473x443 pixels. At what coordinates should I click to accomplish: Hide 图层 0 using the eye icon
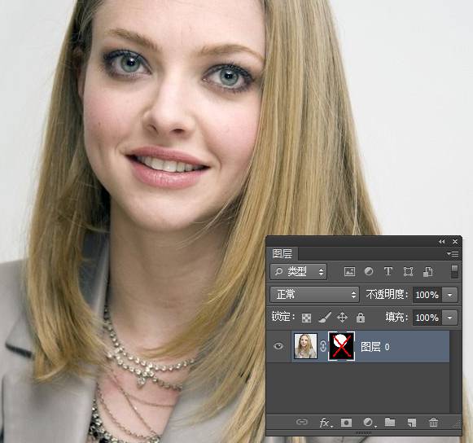[278, 346]
